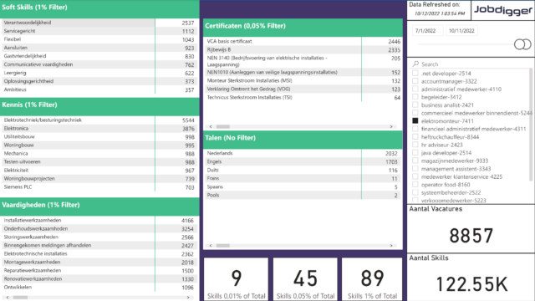The width and height of the screenshot is (535, 301).
Task: Click the end date field 10/11/2022
Action: tap(461, 31)
